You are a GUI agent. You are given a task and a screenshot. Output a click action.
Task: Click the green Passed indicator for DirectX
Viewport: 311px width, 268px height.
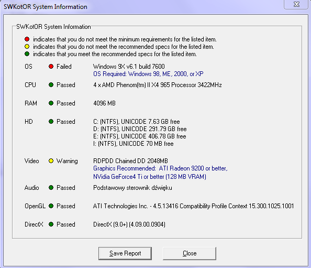pos(51,224)
